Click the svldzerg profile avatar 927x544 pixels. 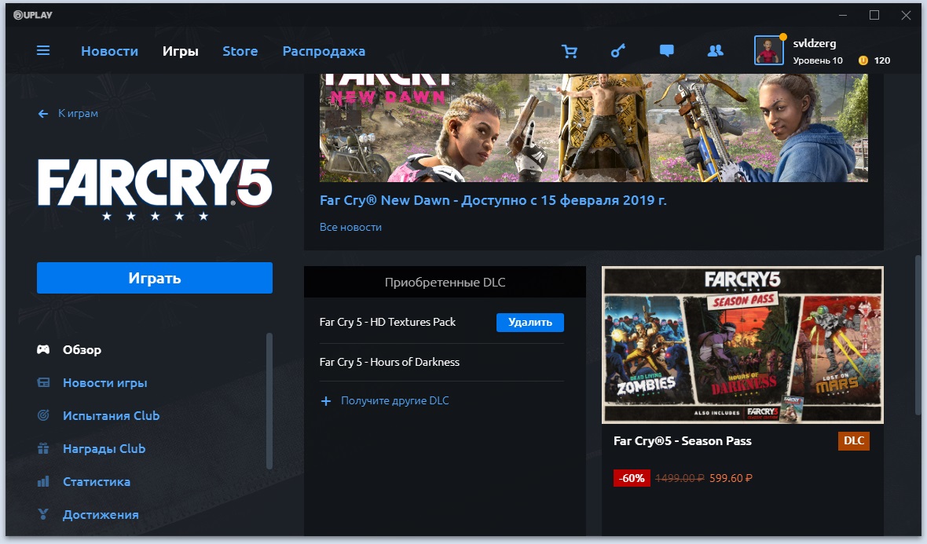pyautogui.click(x=768, y=51)
